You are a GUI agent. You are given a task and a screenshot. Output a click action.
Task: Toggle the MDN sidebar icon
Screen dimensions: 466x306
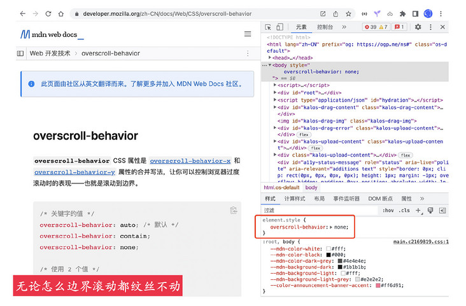(x=20, y=53)
